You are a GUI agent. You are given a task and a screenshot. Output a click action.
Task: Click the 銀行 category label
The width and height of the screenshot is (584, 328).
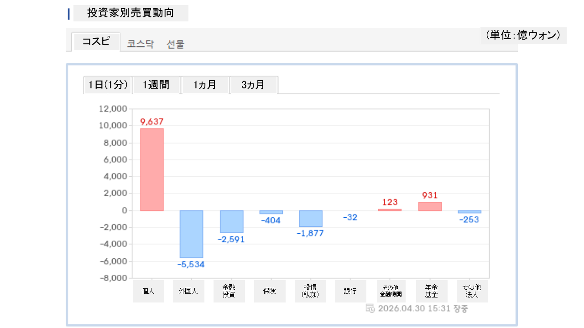(x=350, y=291)
